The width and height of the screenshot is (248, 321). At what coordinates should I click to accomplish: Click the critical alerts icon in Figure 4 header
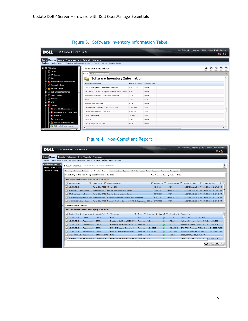[217, 151]
